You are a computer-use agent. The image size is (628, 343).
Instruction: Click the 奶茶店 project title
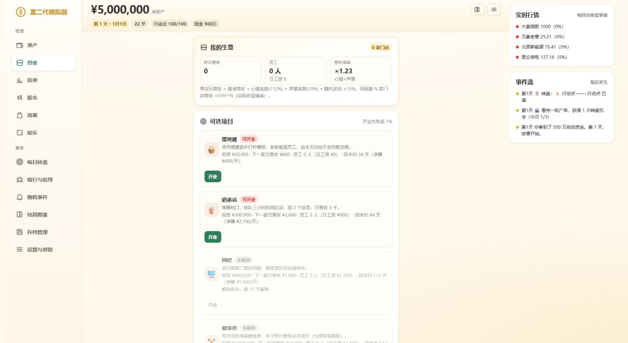(230, 200)
